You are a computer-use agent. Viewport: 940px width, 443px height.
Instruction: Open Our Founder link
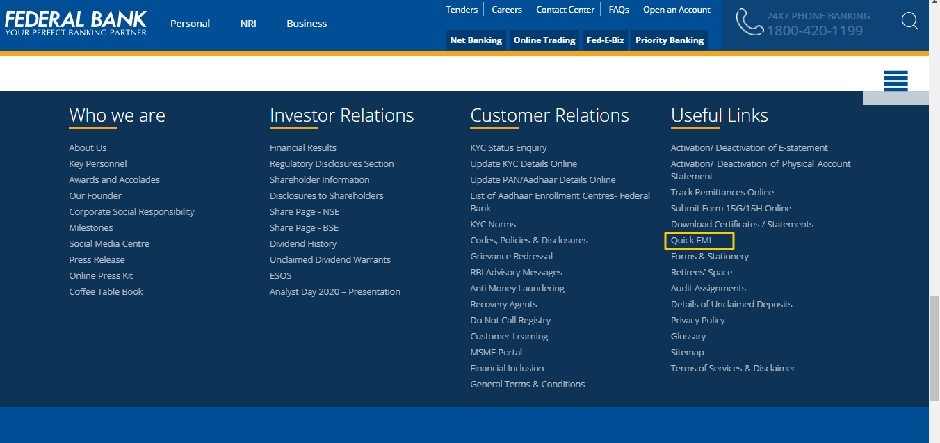[x=95, y=195]
